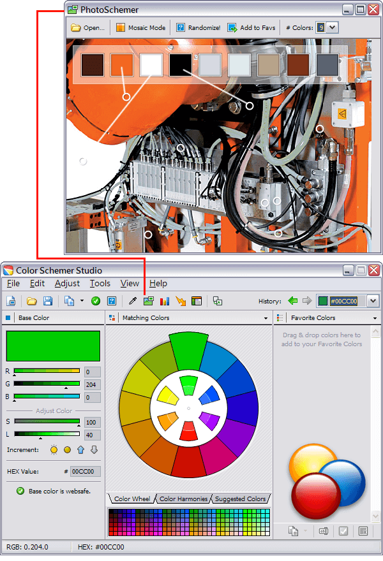Click the green websafe checkmark toolbar icon

(x=96, y=301)
